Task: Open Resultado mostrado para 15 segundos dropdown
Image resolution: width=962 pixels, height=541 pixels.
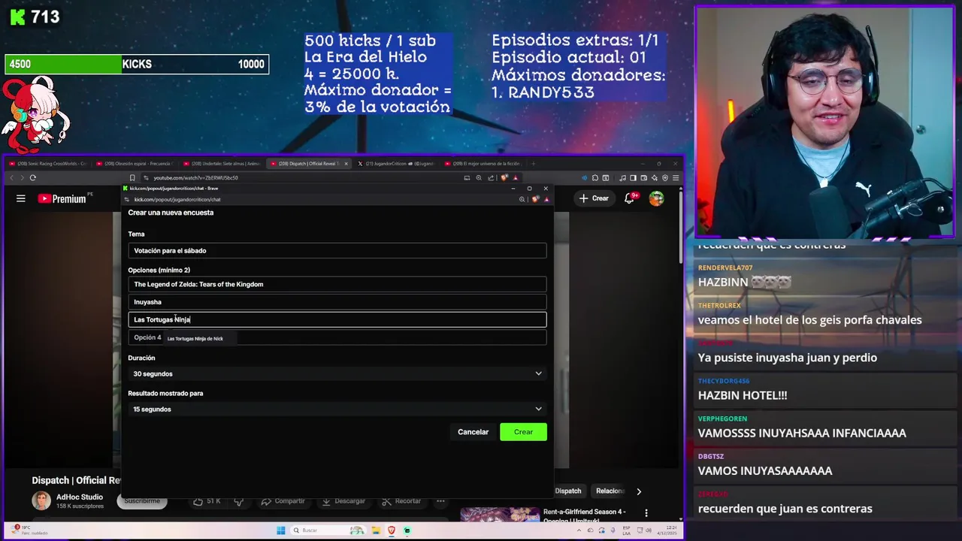Action: pos(337,409)
